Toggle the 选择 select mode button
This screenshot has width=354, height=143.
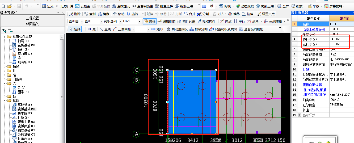[x=75, y=29]
